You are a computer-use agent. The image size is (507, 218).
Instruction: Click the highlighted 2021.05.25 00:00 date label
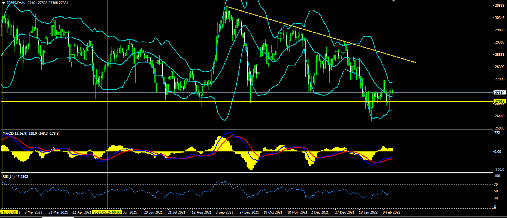pos(107,212)
